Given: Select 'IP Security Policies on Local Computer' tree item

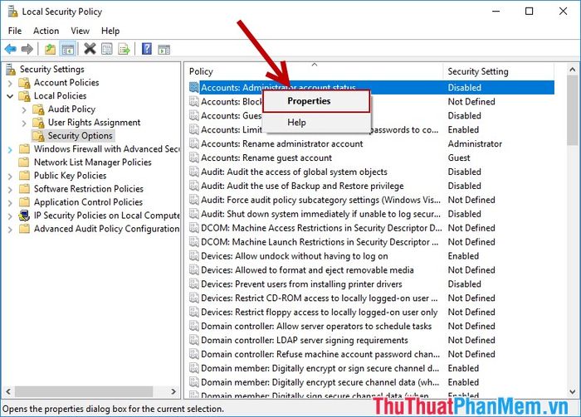Looking at the screenshot, I should (107, 216).
